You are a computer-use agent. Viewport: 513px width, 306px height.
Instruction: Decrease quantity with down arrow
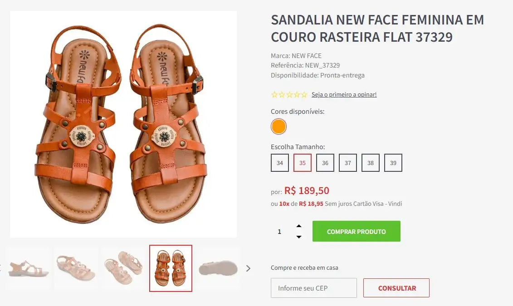298,237
